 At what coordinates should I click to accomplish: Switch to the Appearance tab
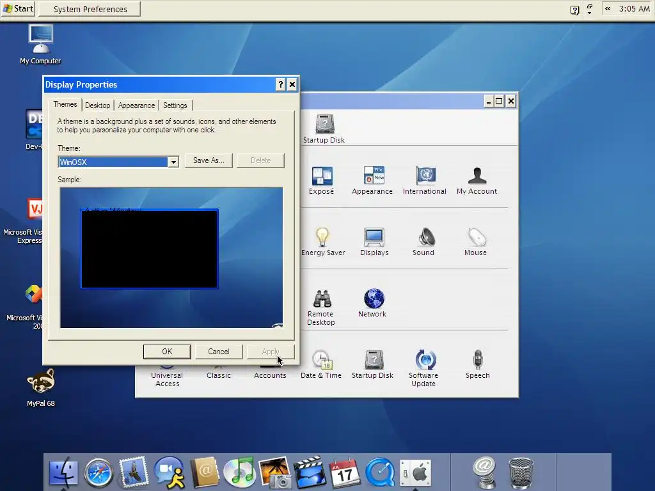pos(137,105)
